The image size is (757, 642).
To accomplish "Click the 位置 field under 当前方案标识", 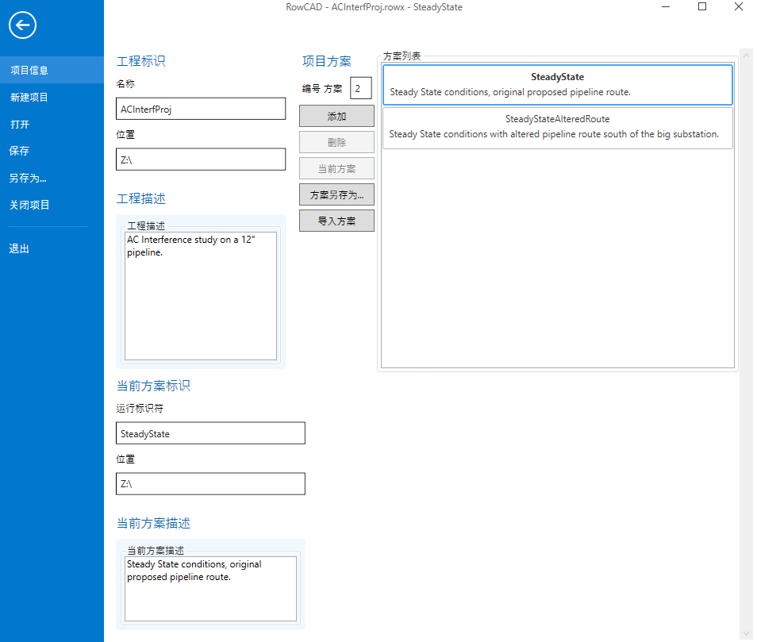I will (x=210, y=483).
